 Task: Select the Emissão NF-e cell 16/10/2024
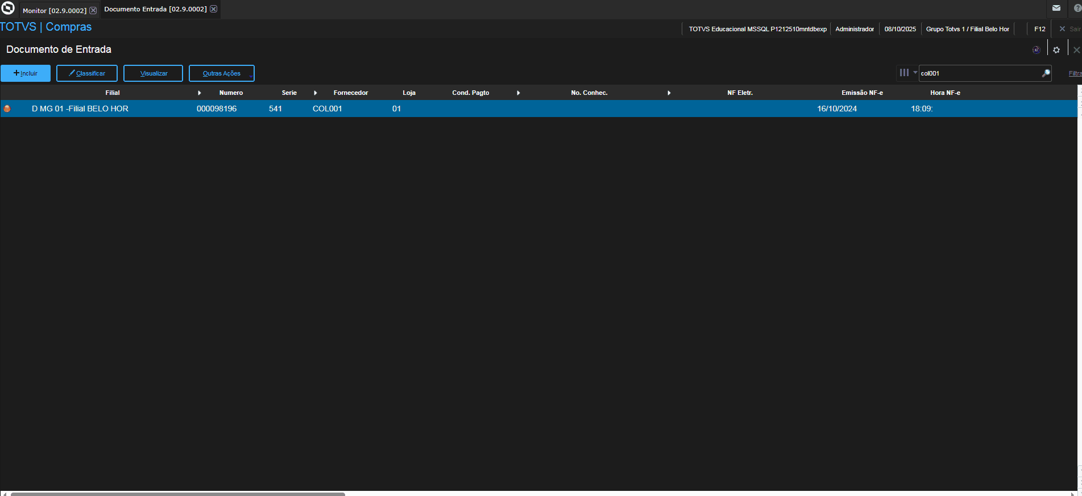click(x=837, y=109)
